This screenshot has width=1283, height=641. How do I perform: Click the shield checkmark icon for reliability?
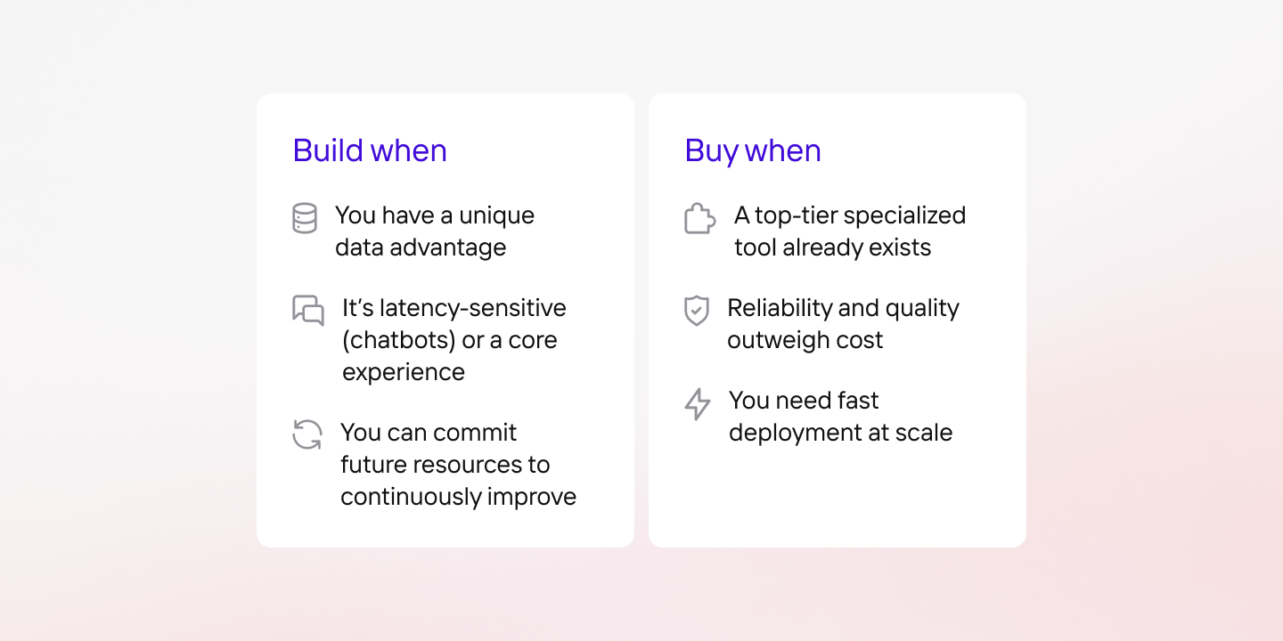click(x=696, y=311)
